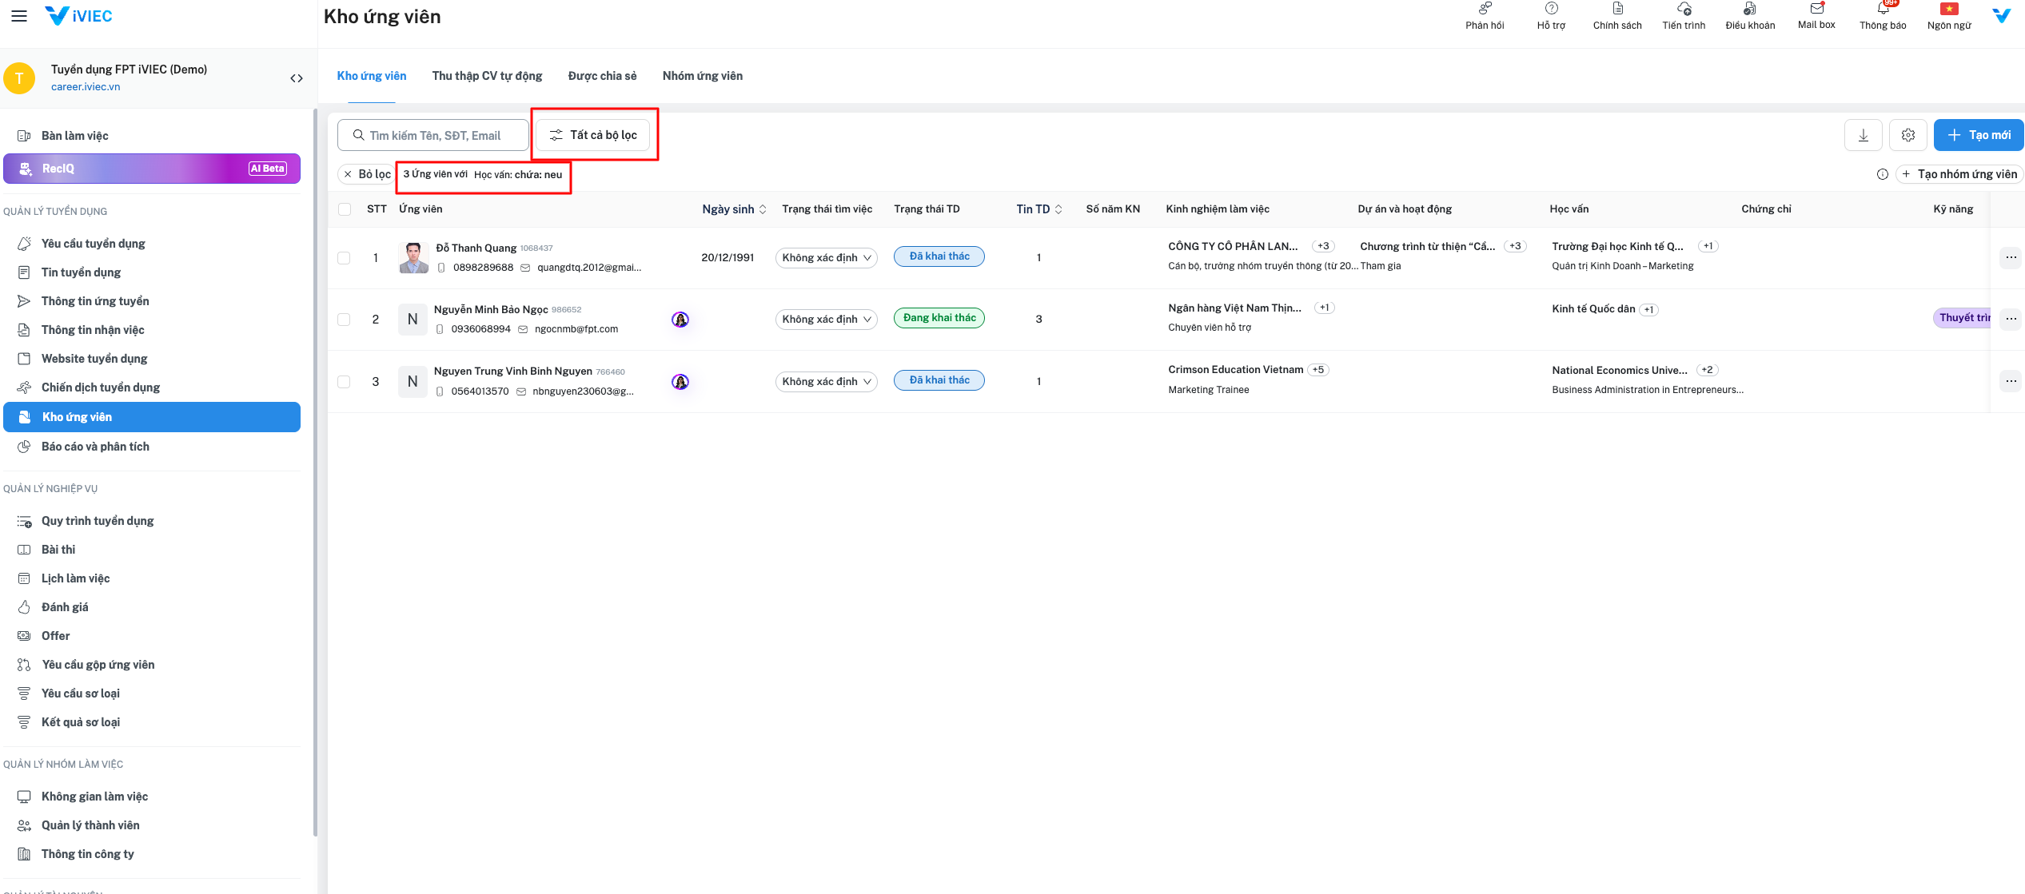Open Ngôn ngữ flag icon
Viewport: 2025px width, 894px height.
(x=1949, y=9)
